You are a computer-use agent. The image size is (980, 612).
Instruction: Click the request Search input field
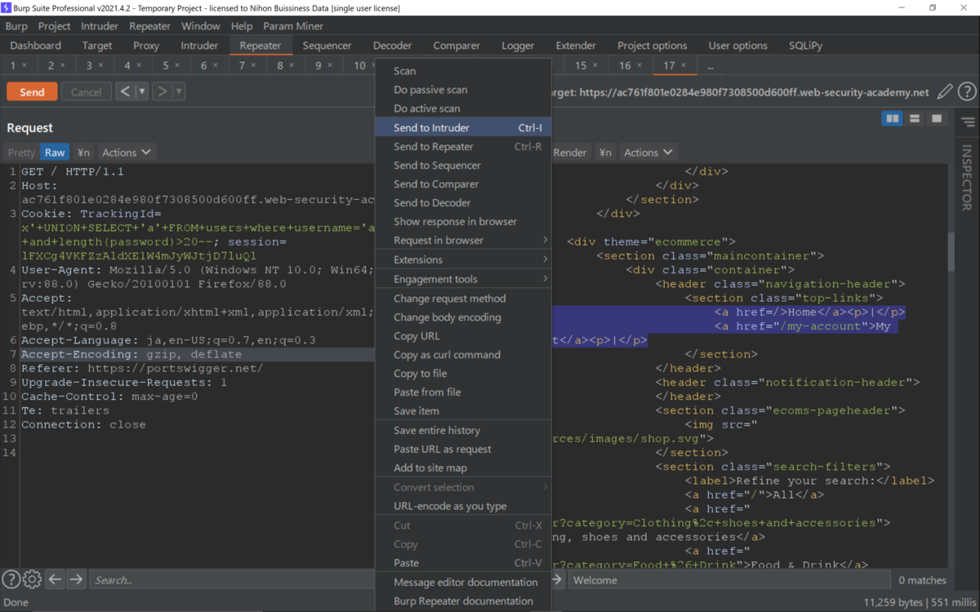[232, 580]
